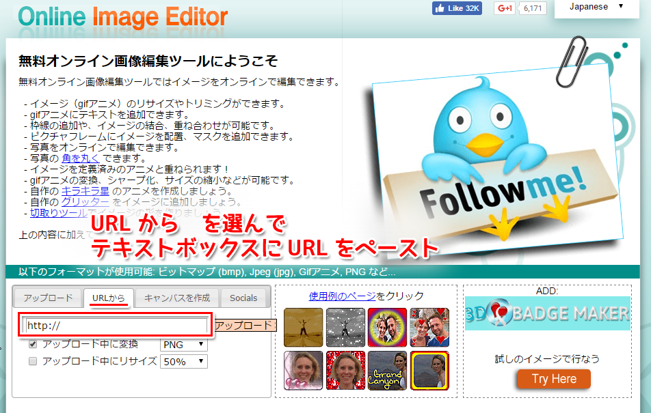Click the Facebook Like 32K button
The height and width of the screenshot is (413, 651).
pos(457,8)
